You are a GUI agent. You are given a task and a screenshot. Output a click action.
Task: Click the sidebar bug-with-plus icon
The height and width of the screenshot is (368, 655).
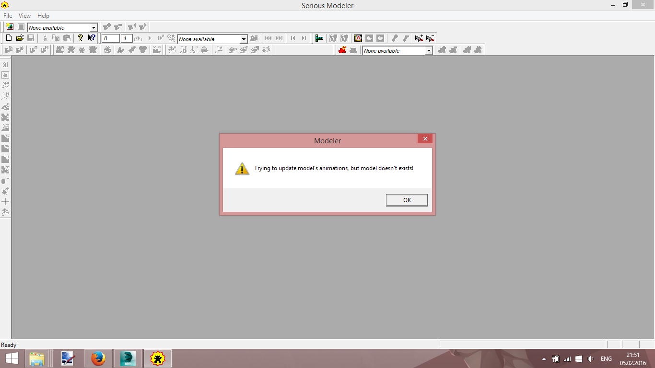coord(5,191)
